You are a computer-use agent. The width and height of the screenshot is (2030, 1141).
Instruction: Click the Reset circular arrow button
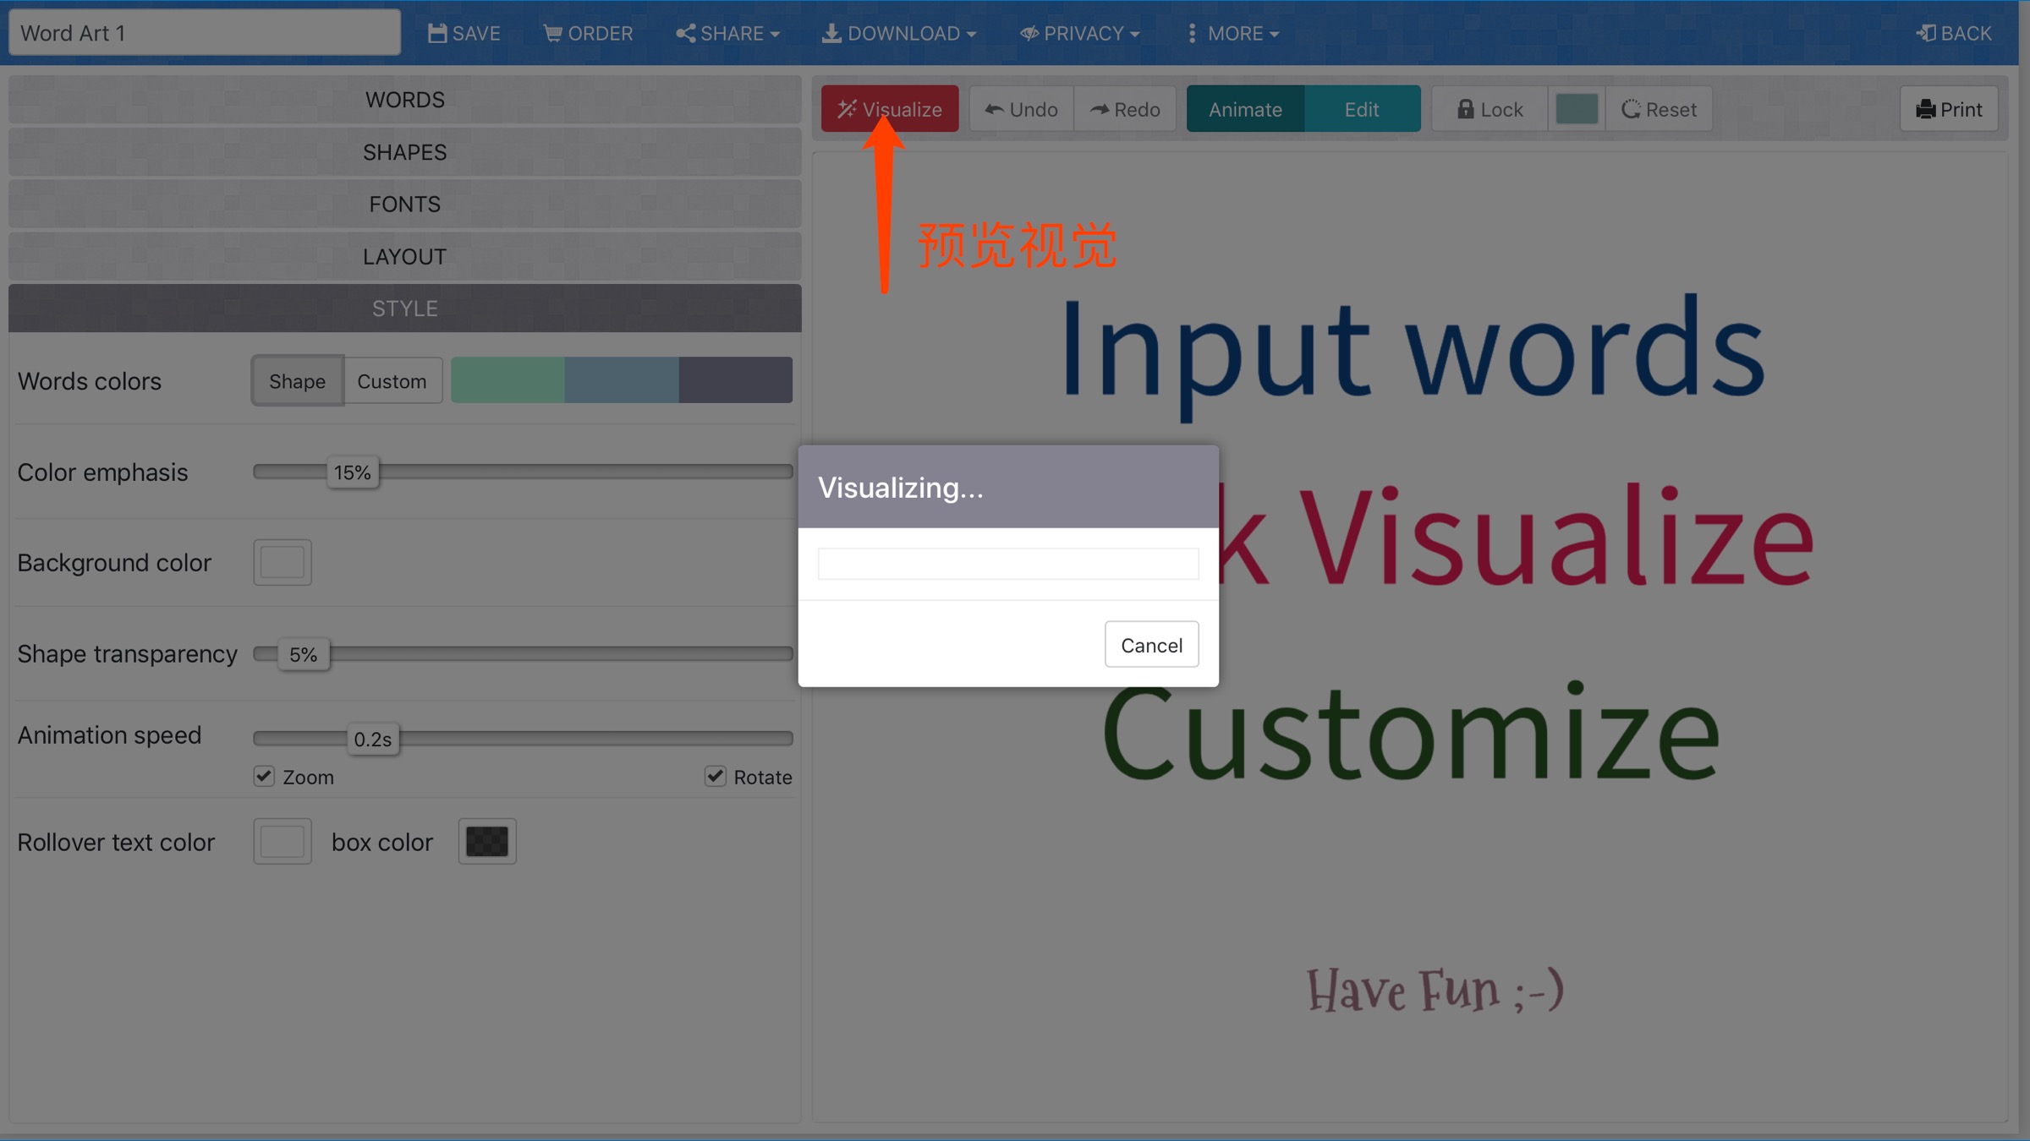pos(1659,109)
